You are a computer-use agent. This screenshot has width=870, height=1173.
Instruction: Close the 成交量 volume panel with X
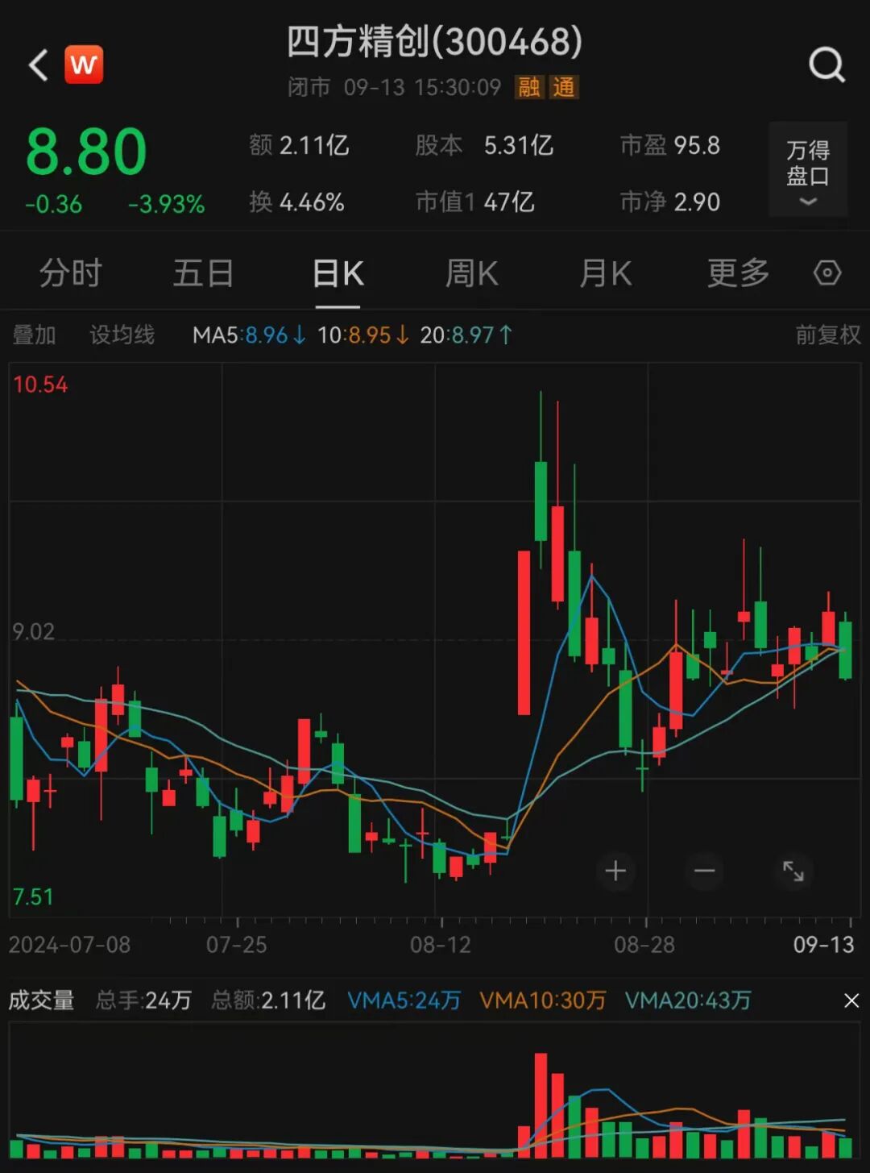(851, 1000)
